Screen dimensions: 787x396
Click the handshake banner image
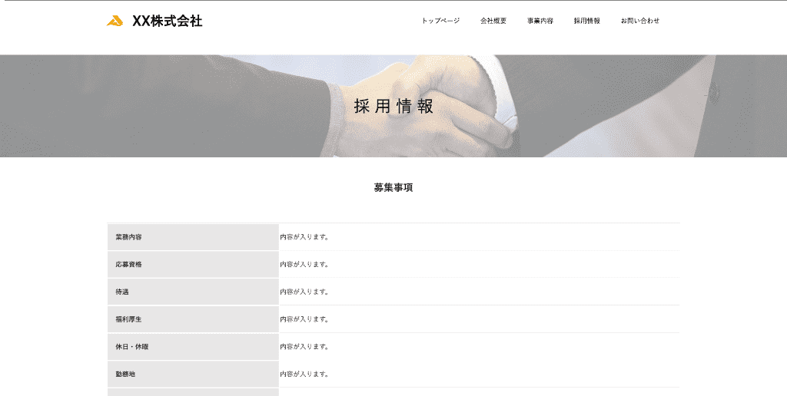(x=393, y=106)
